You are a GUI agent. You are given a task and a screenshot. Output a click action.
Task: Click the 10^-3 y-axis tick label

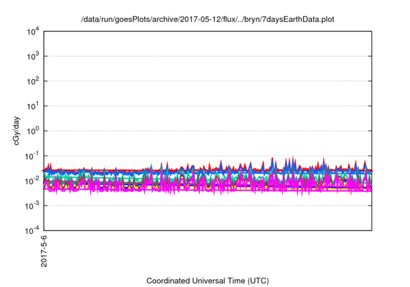(29, 206)
